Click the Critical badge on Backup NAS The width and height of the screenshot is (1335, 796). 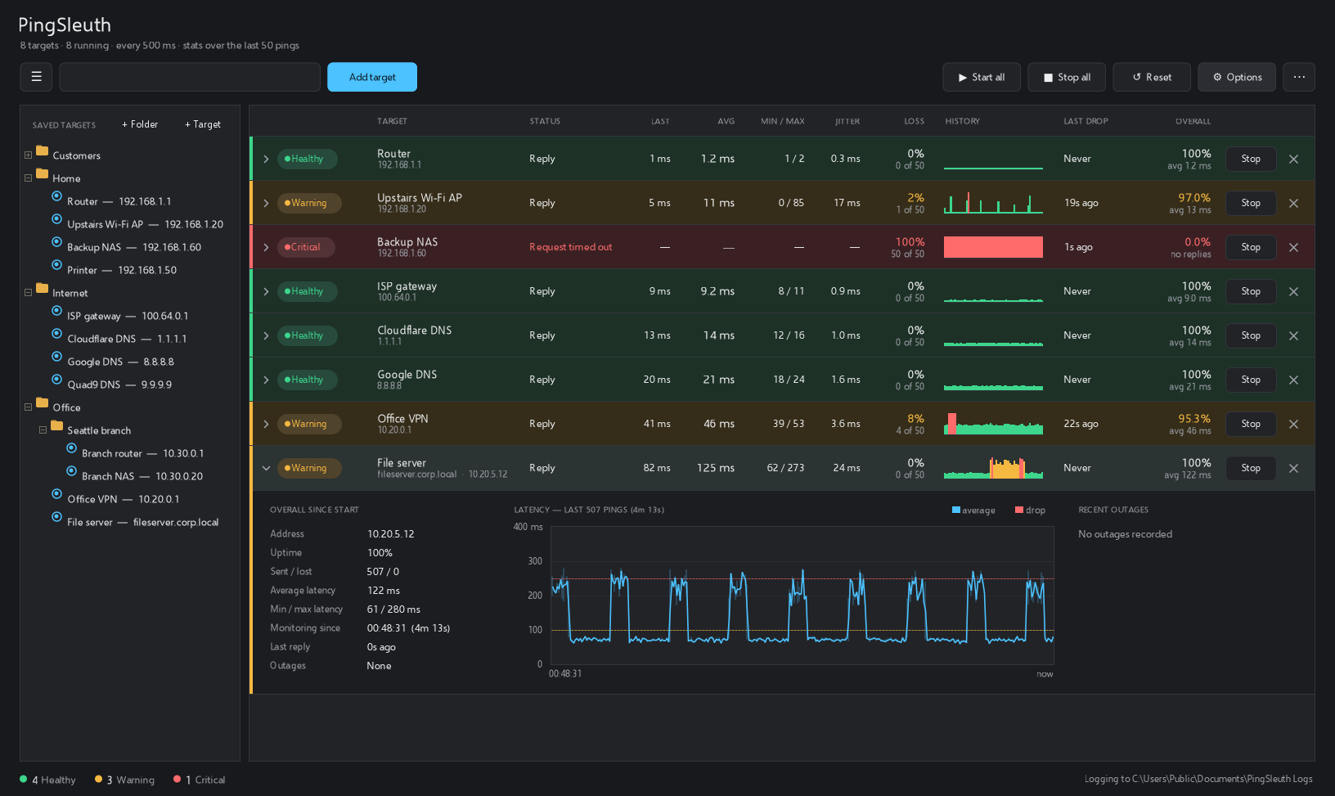(306, 247)
